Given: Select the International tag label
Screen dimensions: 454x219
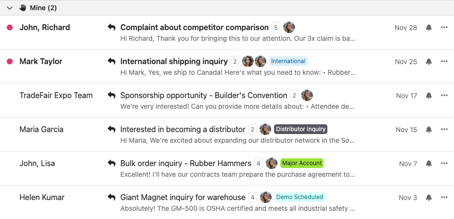Looking at the screenshot, I should [288, 61].
